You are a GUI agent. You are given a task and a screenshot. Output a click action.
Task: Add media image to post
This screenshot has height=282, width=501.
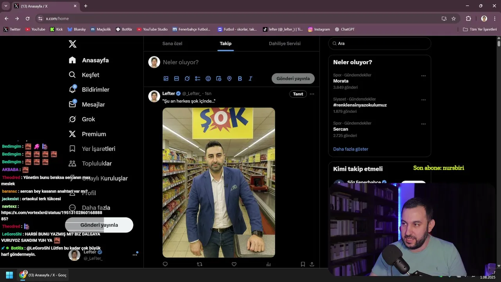click(x=166, y=78)
